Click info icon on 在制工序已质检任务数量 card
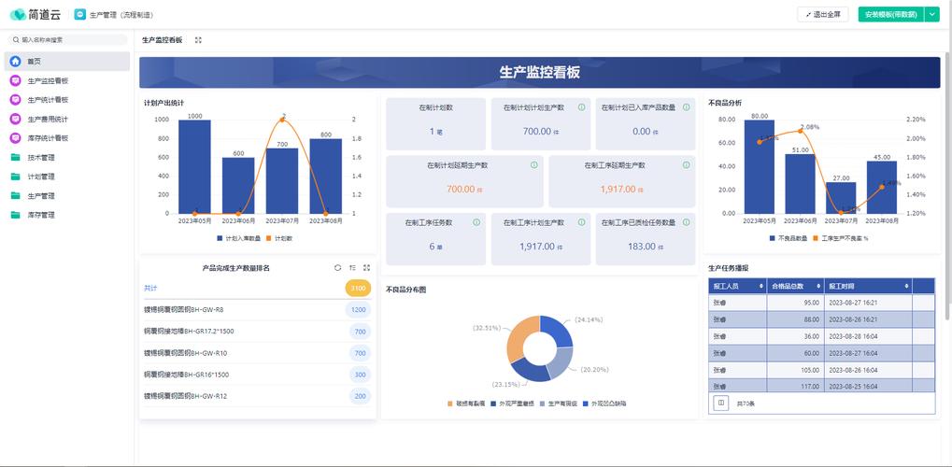Image resolution: width=952 pixels, height=467 pixels. click(x=686, y=222)
